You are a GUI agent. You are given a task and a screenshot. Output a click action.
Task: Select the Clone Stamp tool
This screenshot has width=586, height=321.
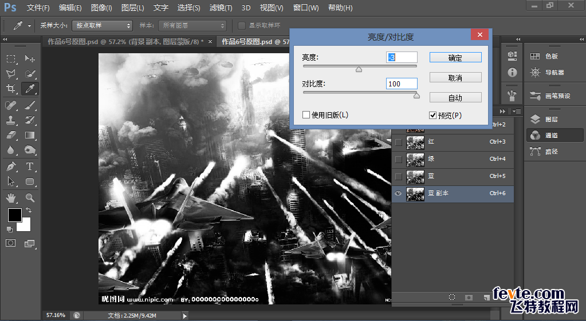tap(11, 120)
